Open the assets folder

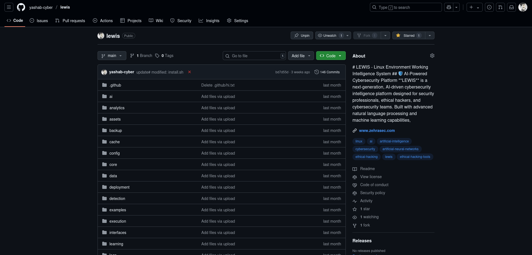[x=115, y=119]
